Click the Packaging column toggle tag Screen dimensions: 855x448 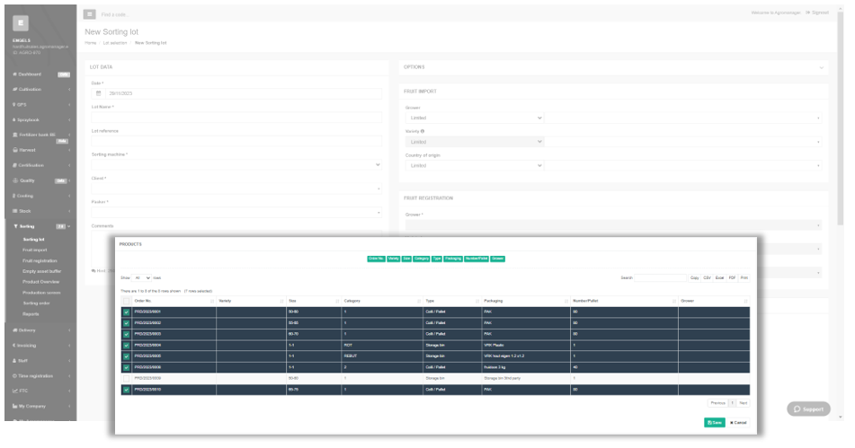[x=453, y=259]
